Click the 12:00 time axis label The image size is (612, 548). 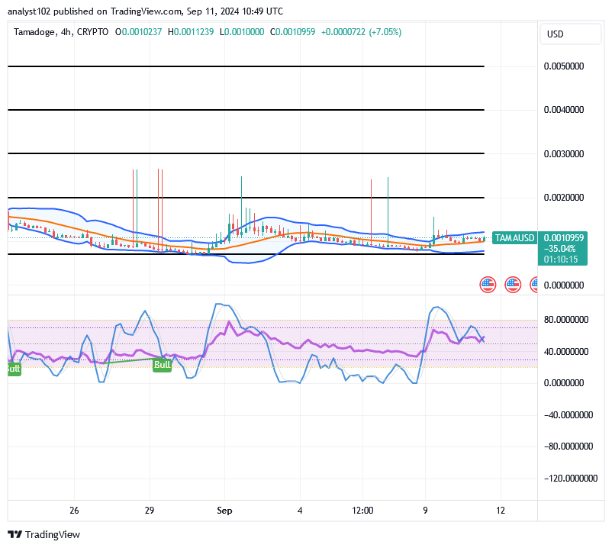(x=362, y=511)
